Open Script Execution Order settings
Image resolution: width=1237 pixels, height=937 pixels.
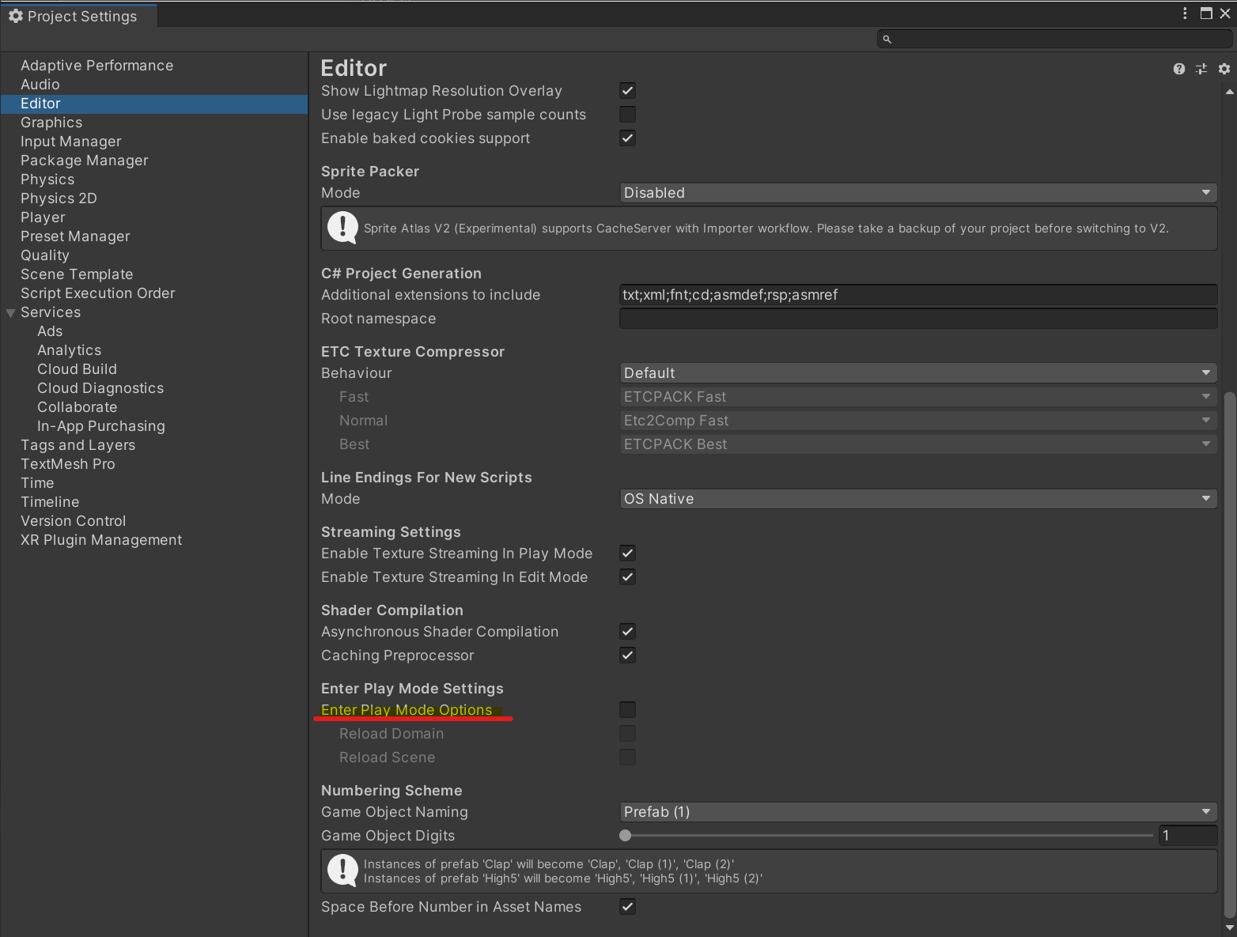98,293
